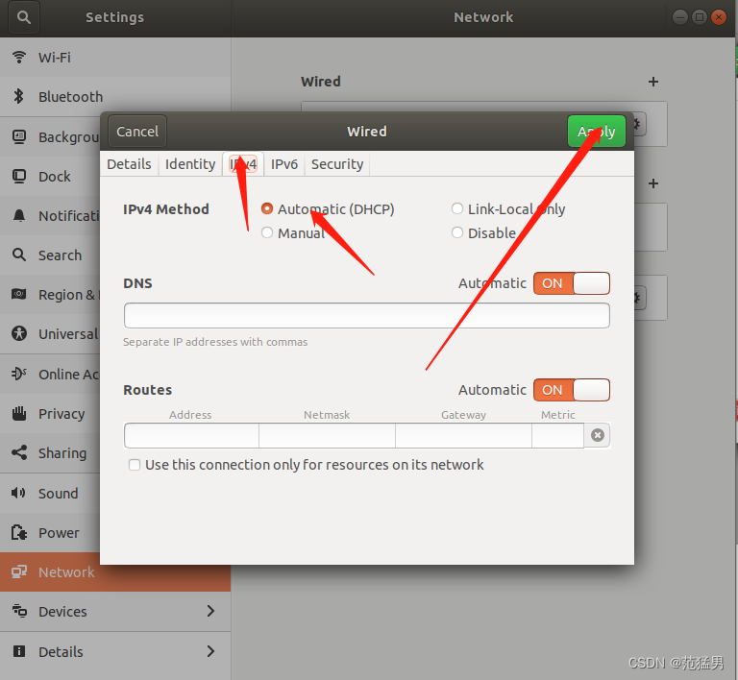Screen dimensions: 738x680
Task: Click the Online Accounts icon
Action: pos(19,374)
